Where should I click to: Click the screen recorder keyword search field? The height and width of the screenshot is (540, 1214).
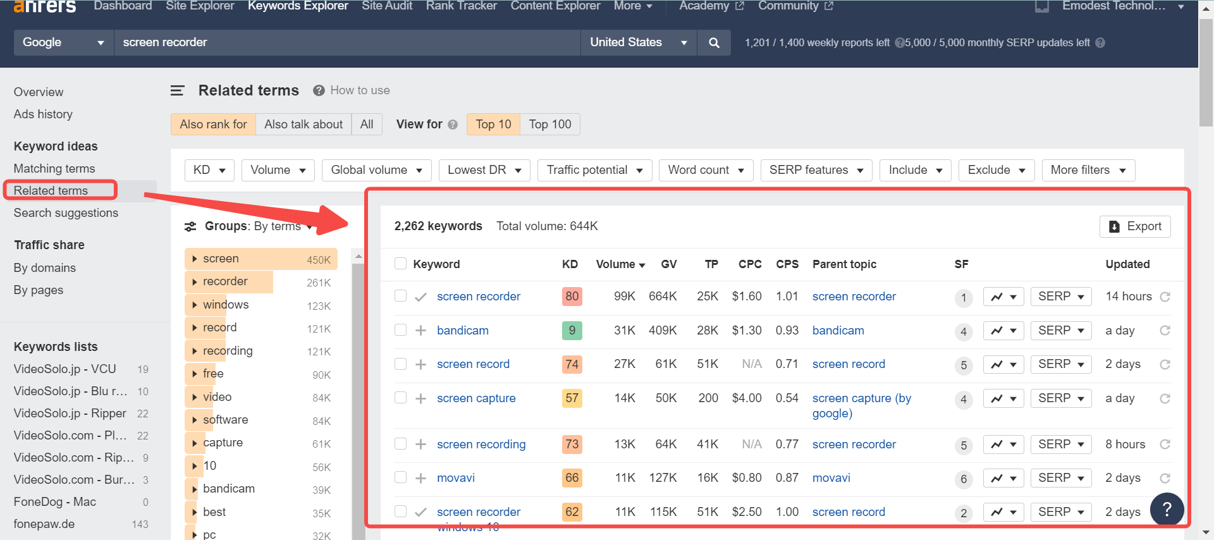click(347, 42)
